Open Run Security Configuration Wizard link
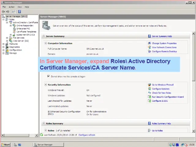 coord(168,97)
